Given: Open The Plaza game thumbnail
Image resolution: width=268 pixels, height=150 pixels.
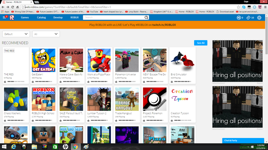Looking at the screenshot, I should tap(155, 135).
